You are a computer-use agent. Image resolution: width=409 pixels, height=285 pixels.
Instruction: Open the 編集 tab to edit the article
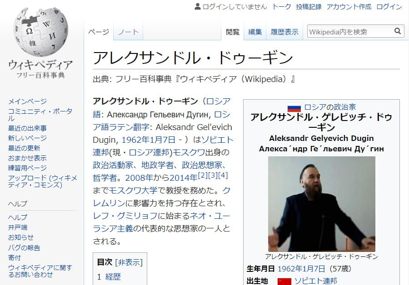[x=255, y=31]
